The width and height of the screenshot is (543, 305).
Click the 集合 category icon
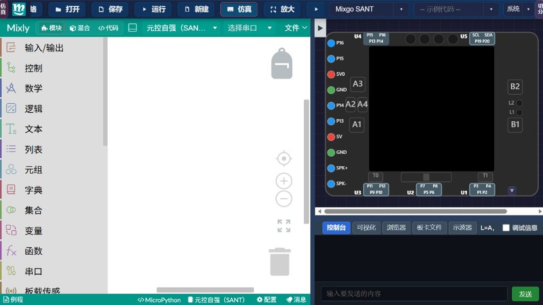tap(11, 210)
